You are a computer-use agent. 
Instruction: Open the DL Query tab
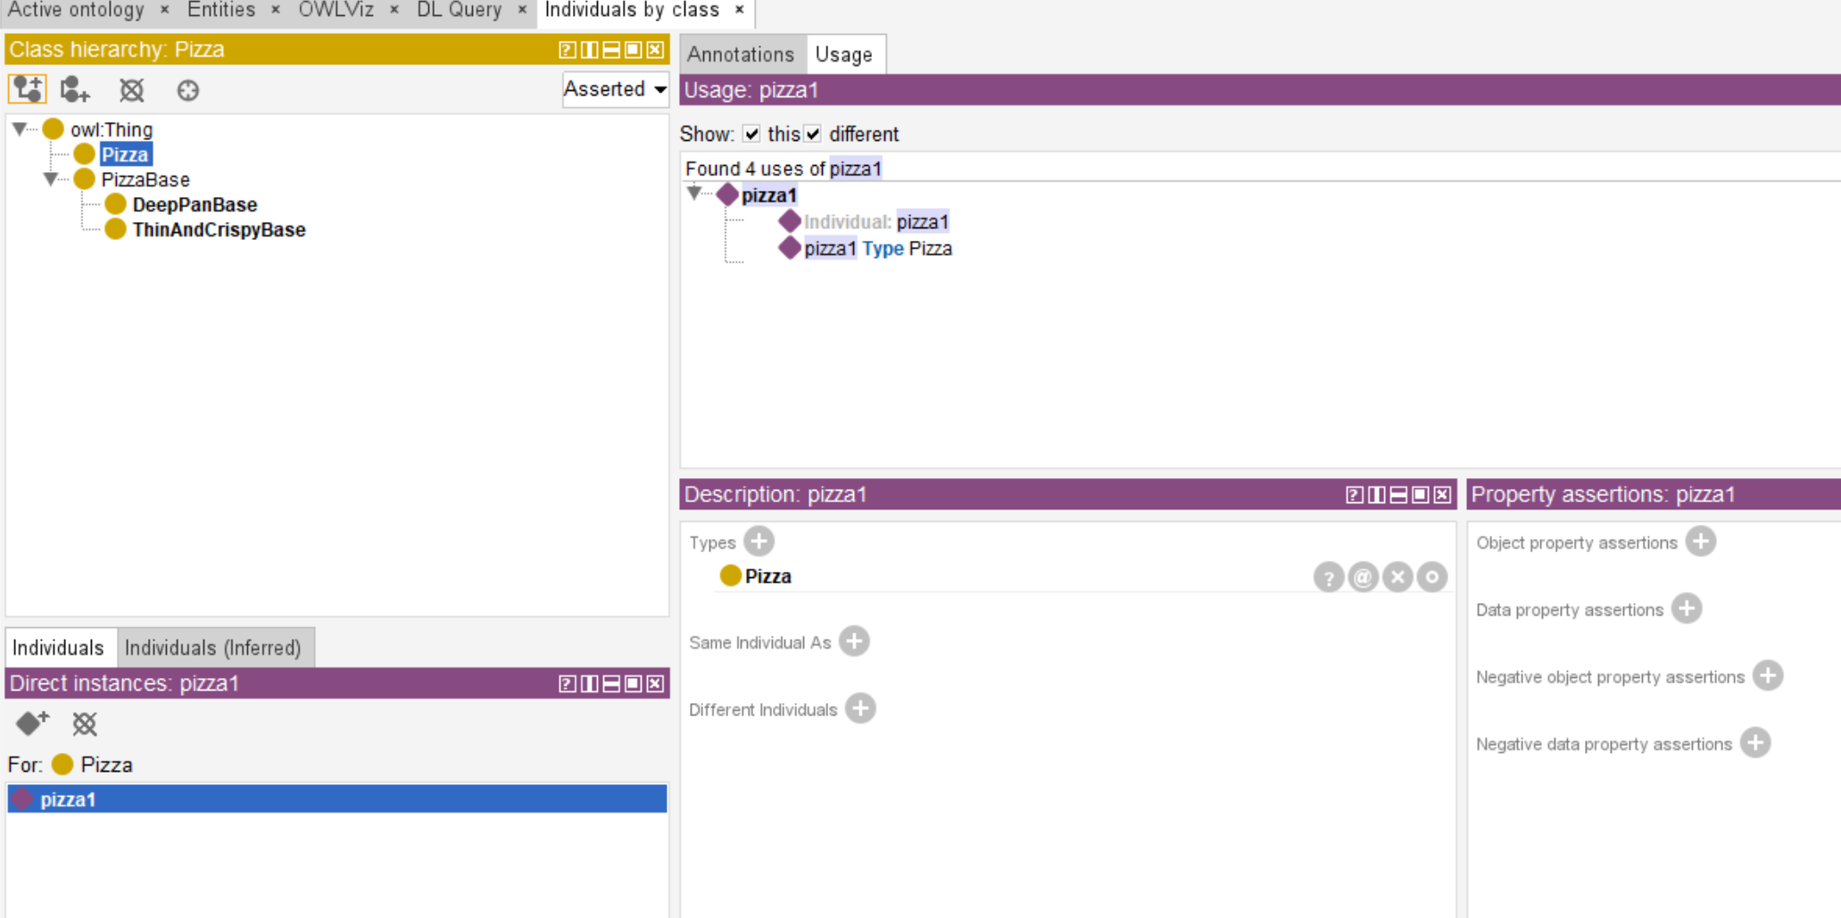[459, 10]
